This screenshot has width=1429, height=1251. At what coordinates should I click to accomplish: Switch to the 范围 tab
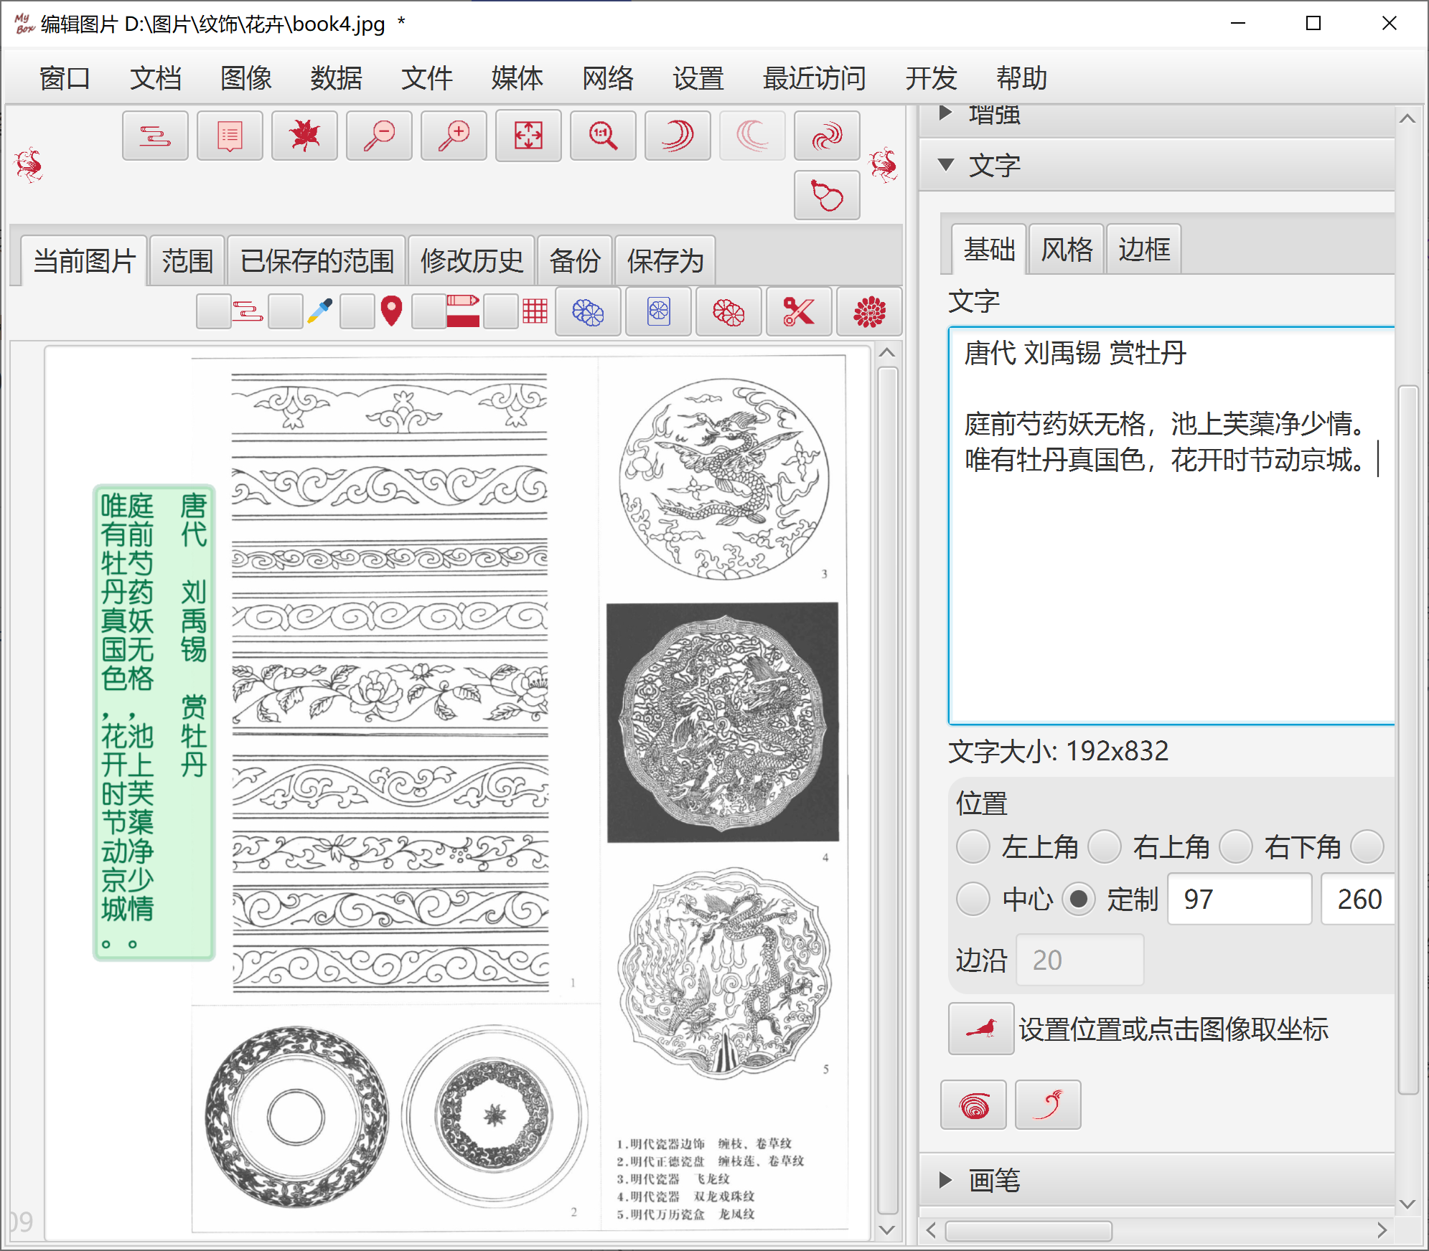[x=187, y=260]
